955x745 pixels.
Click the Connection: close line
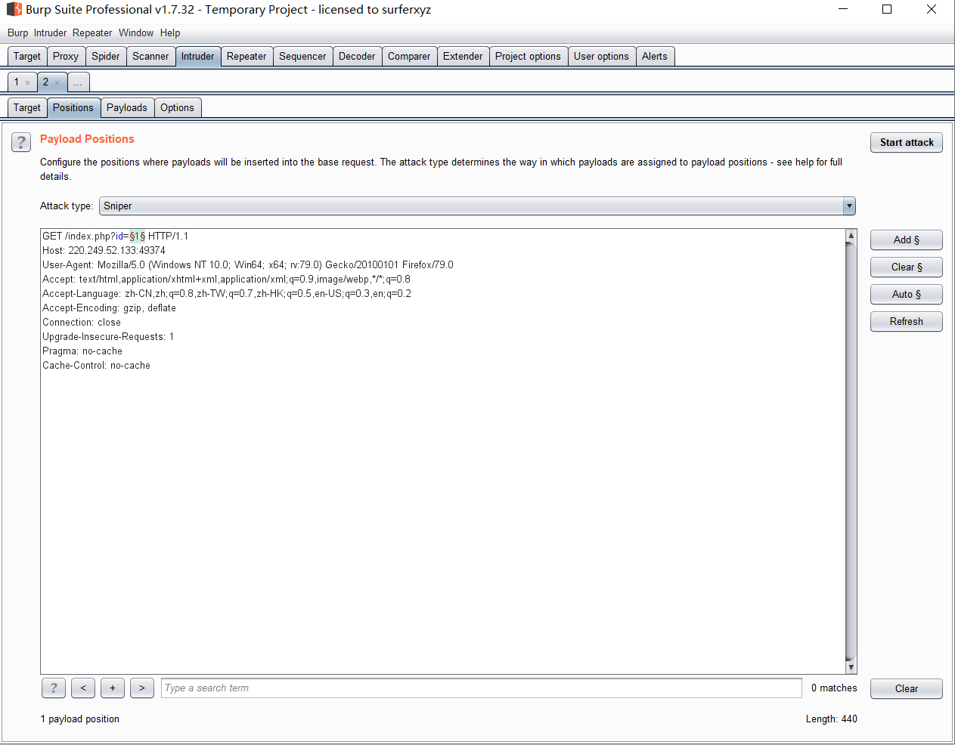(x=82, y=323)
